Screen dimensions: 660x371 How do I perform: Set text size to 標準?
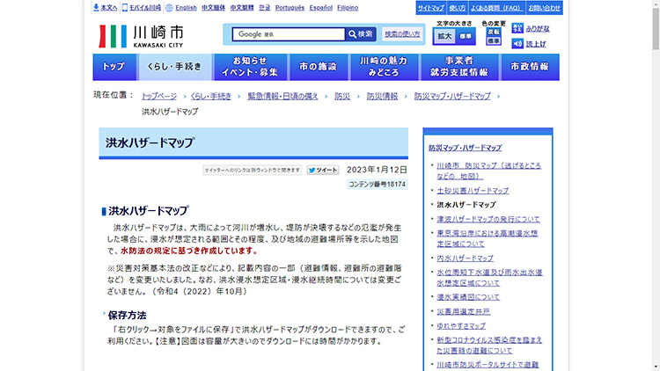465,36
